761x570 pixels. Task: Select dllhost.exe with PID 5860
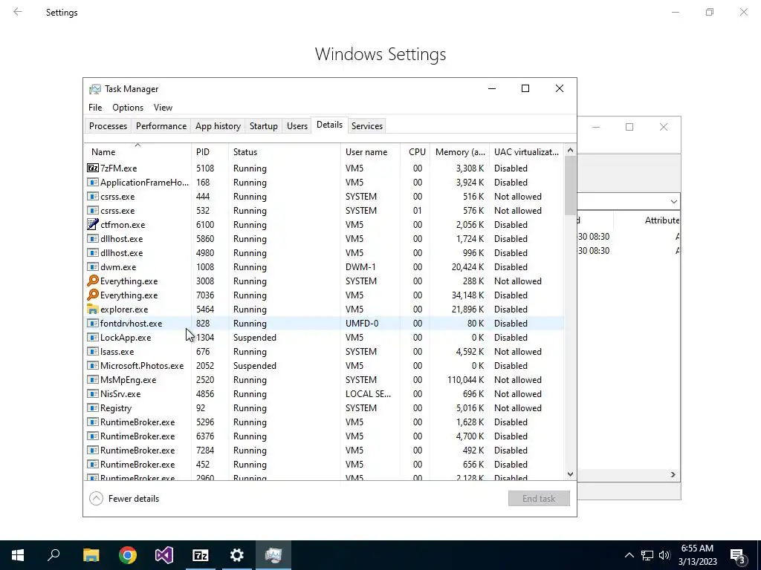[x=324, y=238]
